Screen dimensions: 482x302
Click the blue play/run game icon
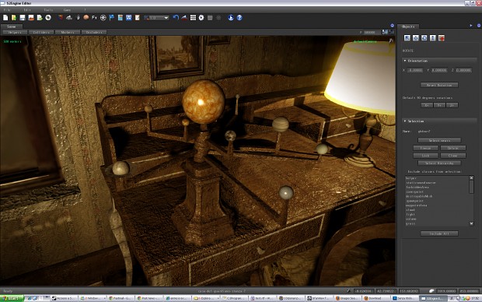click(231, 18)
